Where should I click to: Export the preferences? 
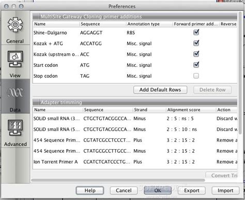coord(192,191)
